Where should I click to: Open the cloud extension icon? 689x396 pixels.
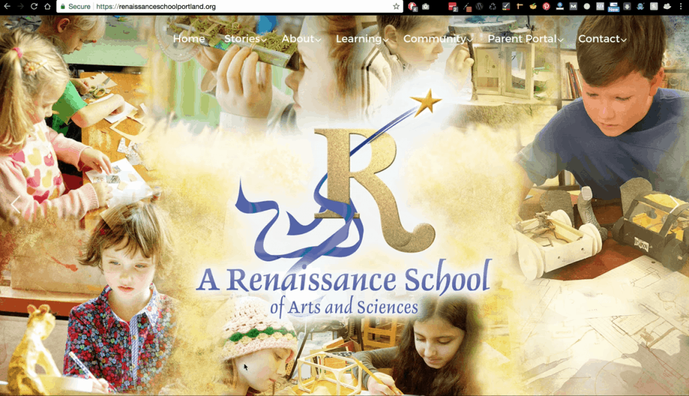pyautogui.click(x=667, y=6)
